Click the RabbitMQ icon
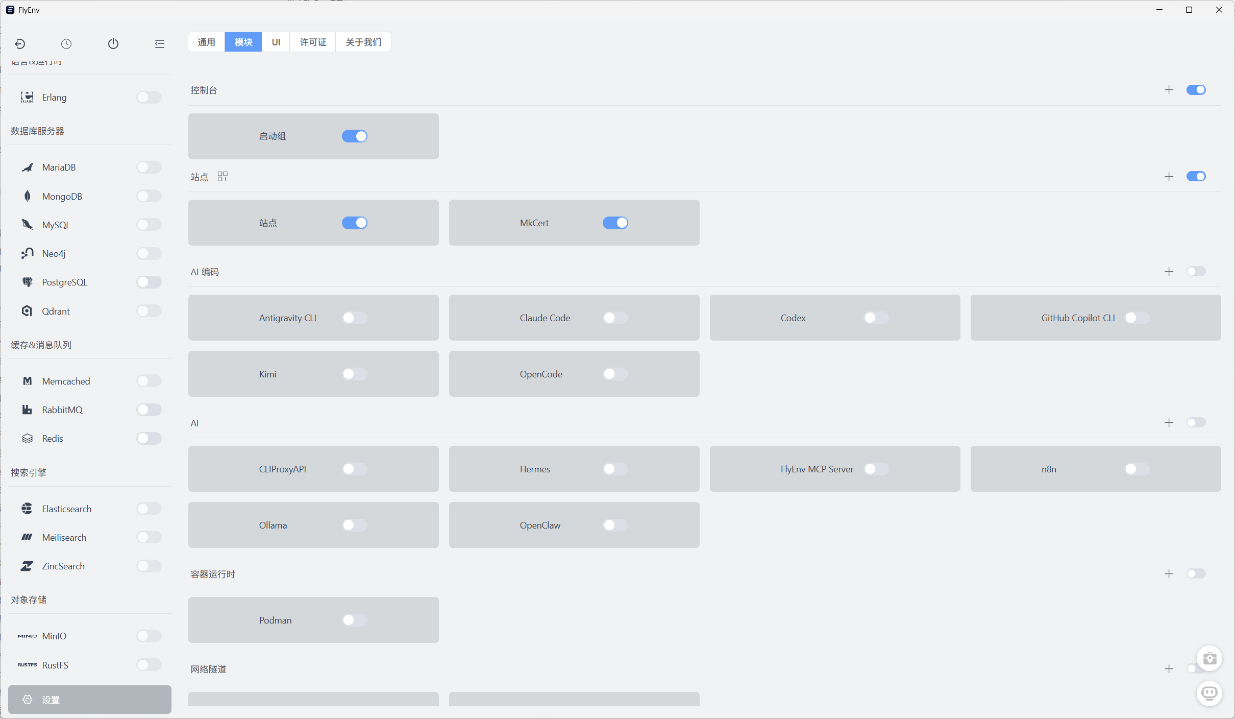This screenshot has width=1235, height=719. [x=27, y=410]
